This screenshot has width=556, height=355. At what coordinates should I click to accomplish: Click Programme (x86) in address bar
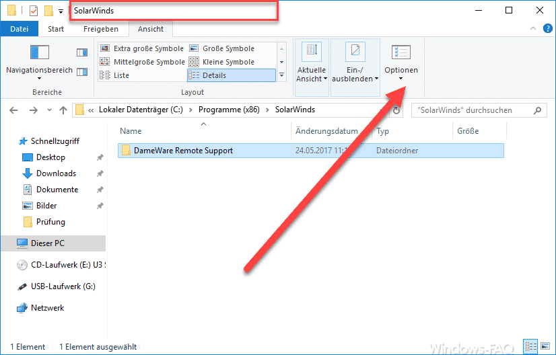(229, 110)
